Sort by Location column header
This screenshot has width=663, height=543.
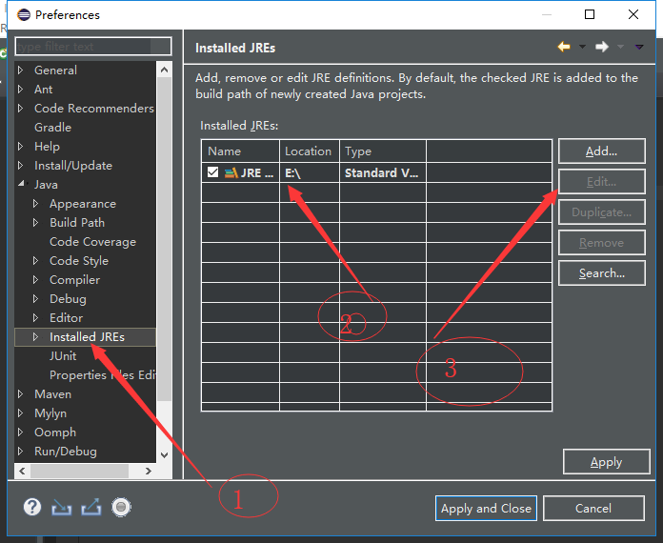[x=310, y=151]
